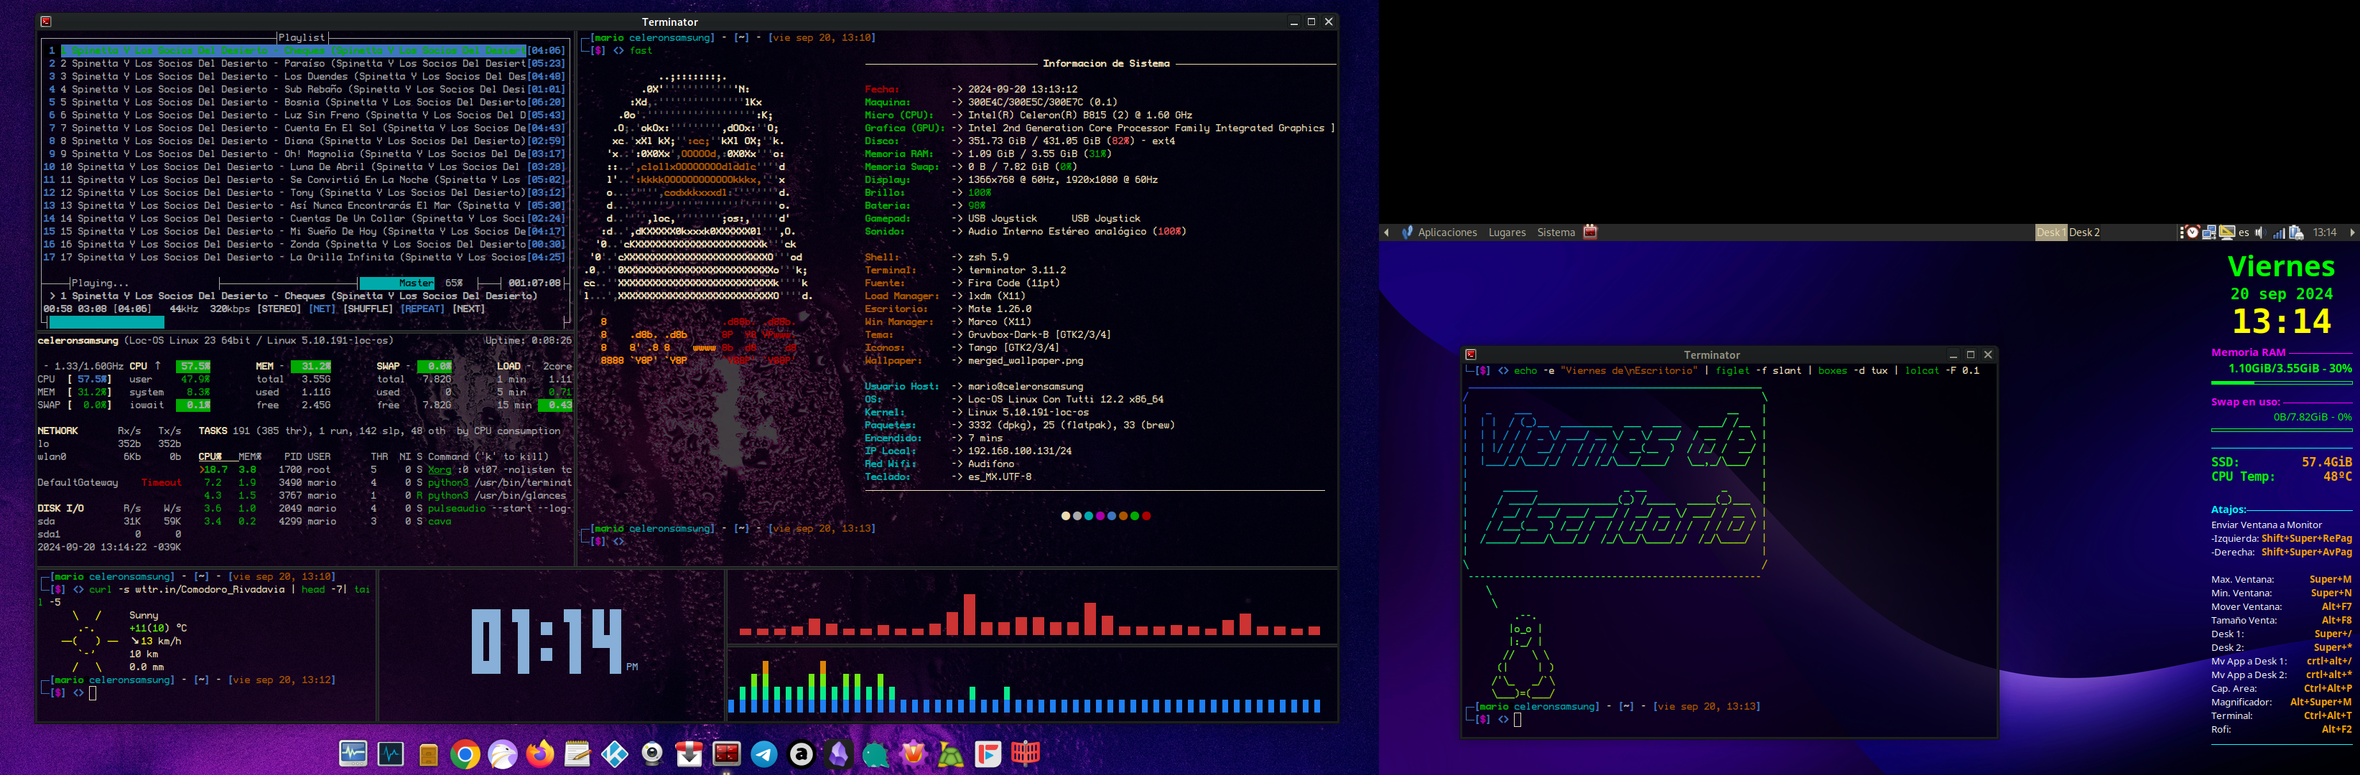Open the alarm clock tray icon
Viewport: 2360px width, 775px height.
[x=2193, y=232]
